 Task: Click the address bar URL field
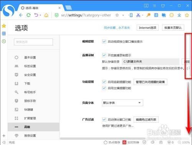pyautogui.click(x=86, y=15)
